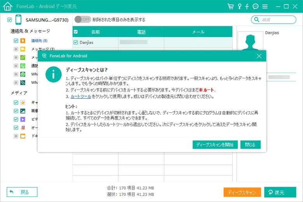Click the ルートツール link in dialog
The image size is (303, 202).
pos(81,97)
